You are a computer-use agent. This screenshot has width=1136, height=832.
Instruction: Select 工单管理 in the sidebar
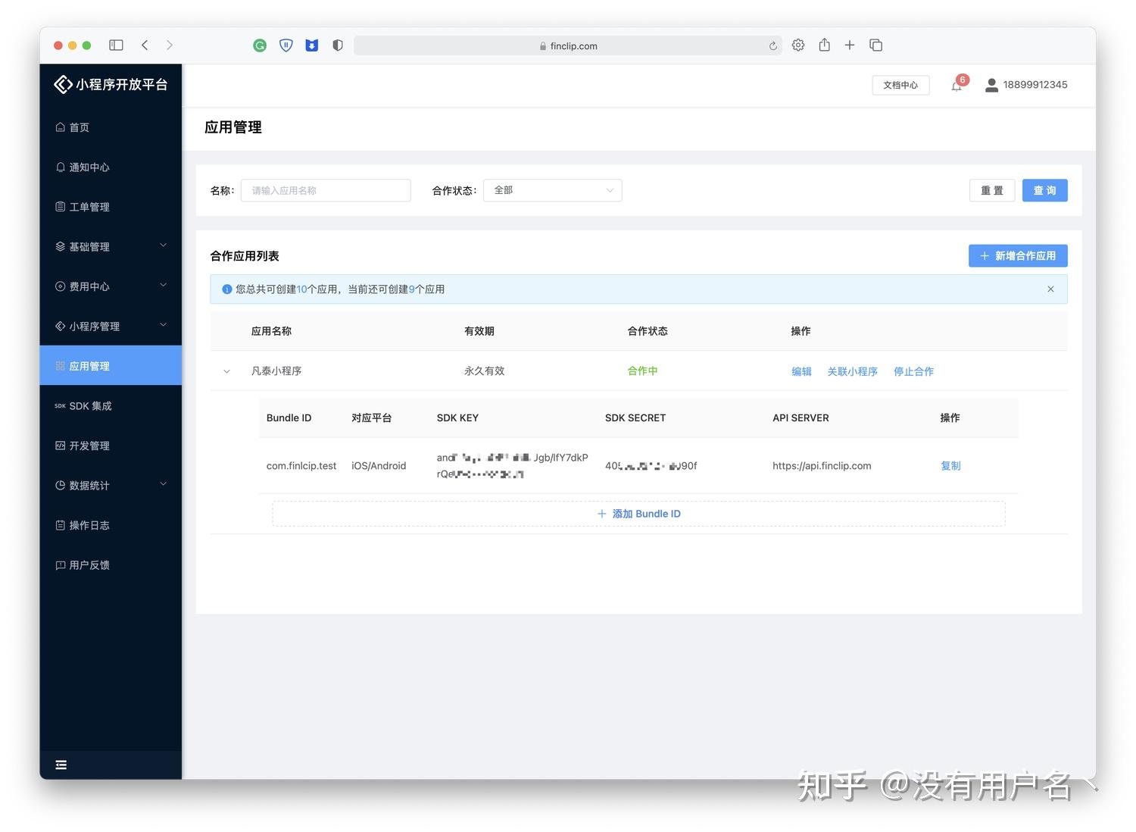[89, 206]
